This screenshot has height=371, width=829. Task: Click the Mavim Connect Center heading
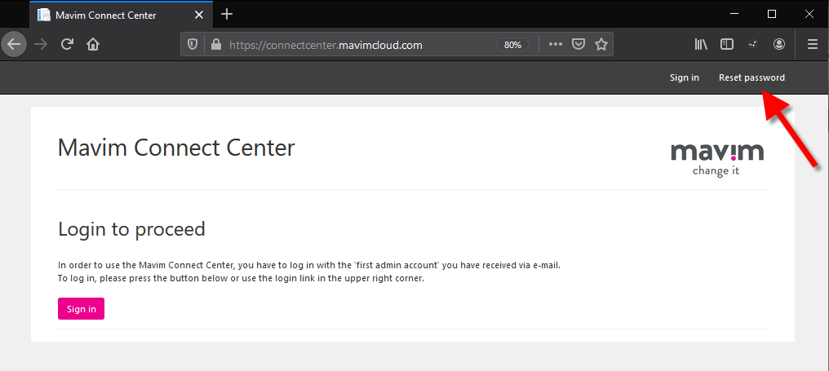point(176,148)
